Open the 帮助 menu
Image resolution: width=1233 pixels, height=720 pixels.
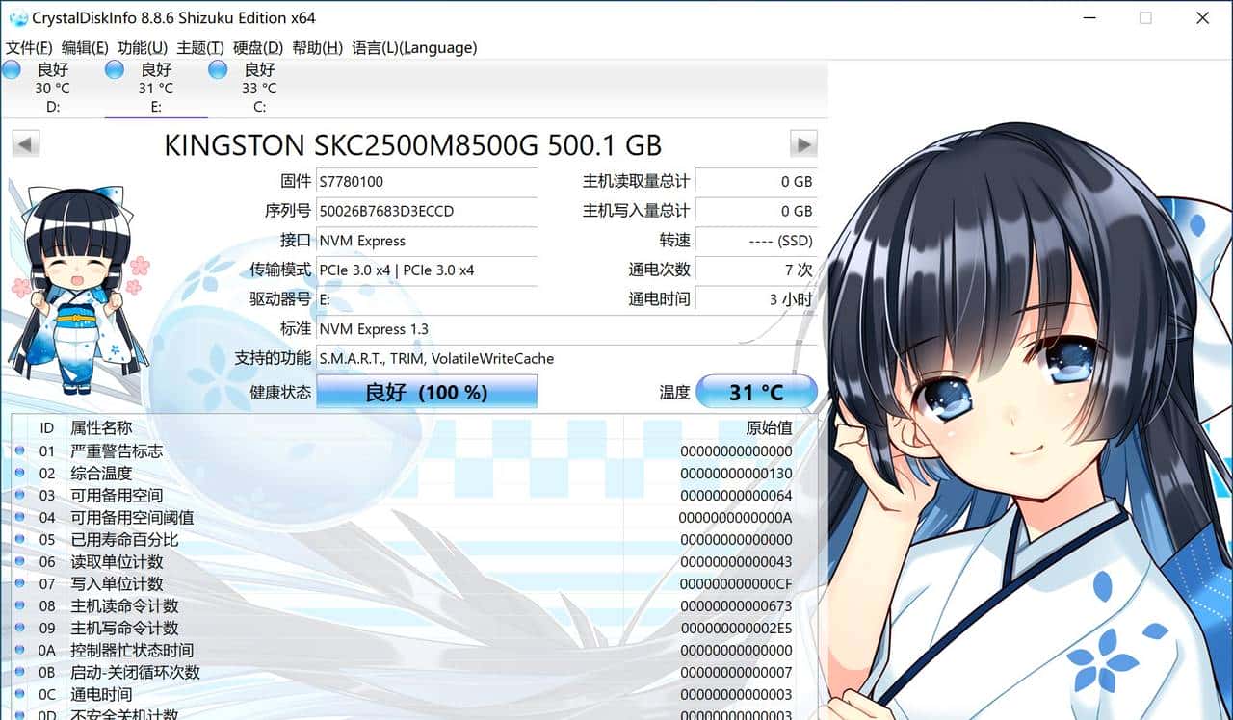(x=317, y=47)
